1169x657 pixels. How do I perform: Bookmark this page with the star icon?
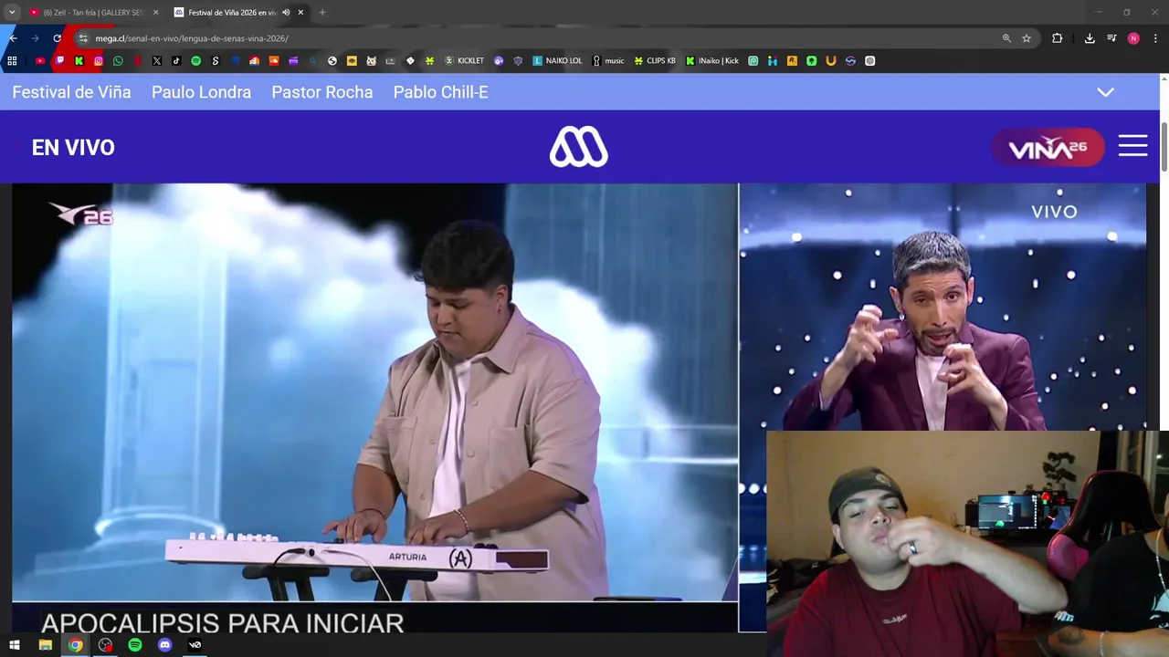1027,38
